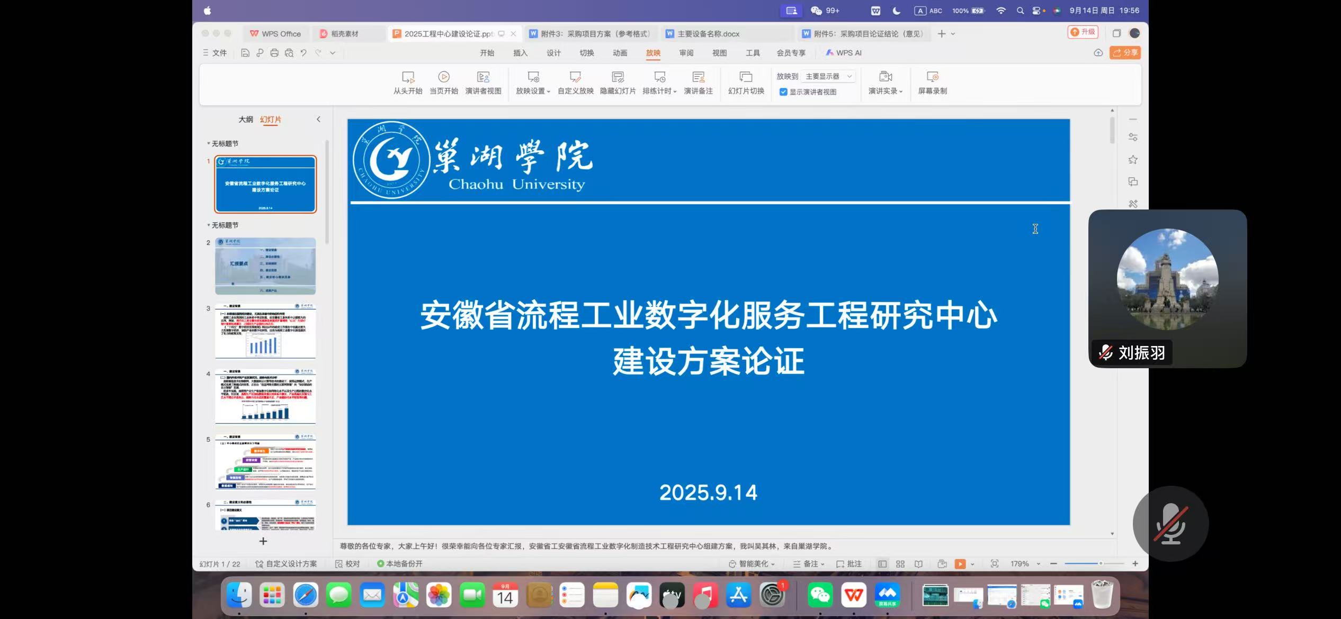This screenshot has width=1341, height=619.
Task: Switch to 大纲 outline tab
Action: (245, 120)
